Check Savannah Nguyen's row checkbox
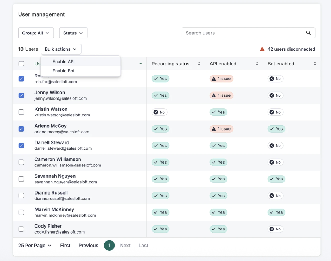The image size is (331, 261). 21,179
